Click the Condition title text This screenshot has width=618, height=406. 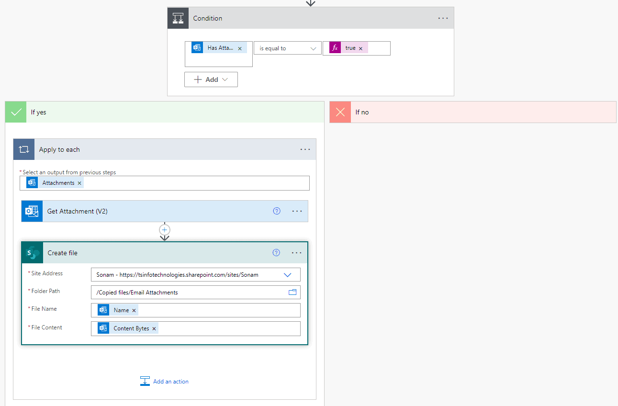[x=208, y=18]
